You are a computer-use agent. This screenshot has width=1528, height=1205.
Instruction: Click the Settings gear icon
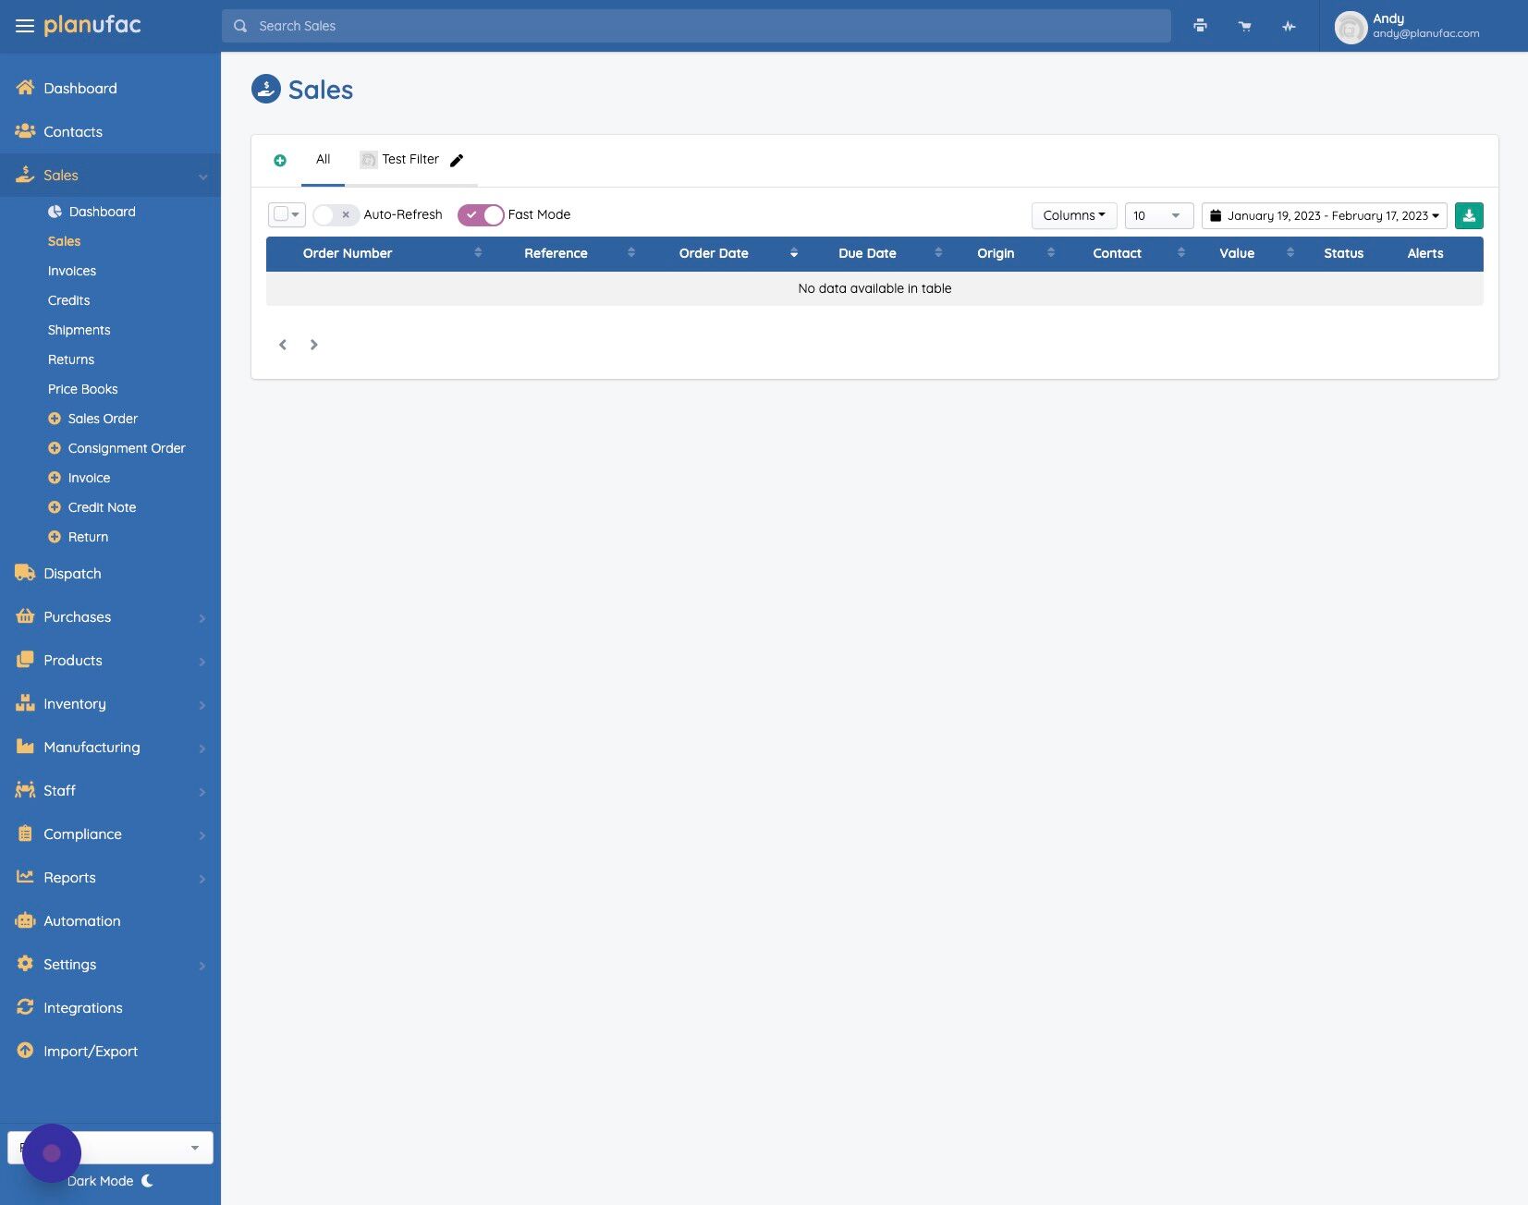pyautogui.click(x=25, y=964)
